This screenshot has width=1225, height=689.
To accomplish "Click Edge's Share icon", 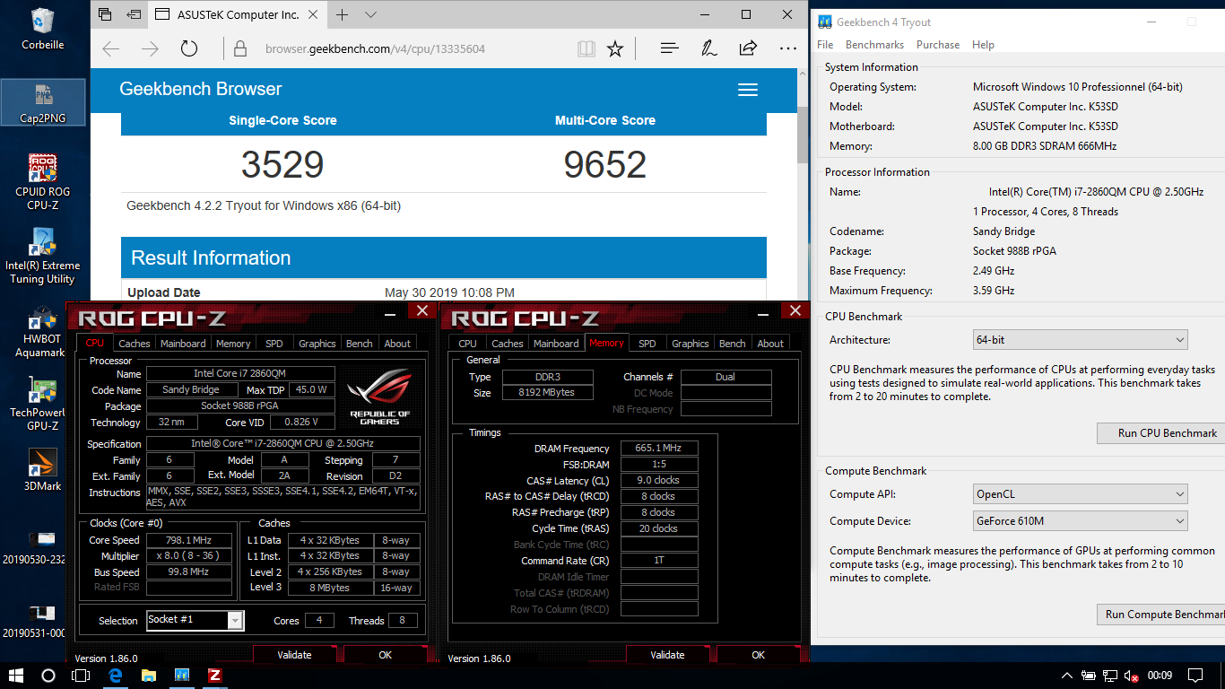I will (x=748, y=48).
